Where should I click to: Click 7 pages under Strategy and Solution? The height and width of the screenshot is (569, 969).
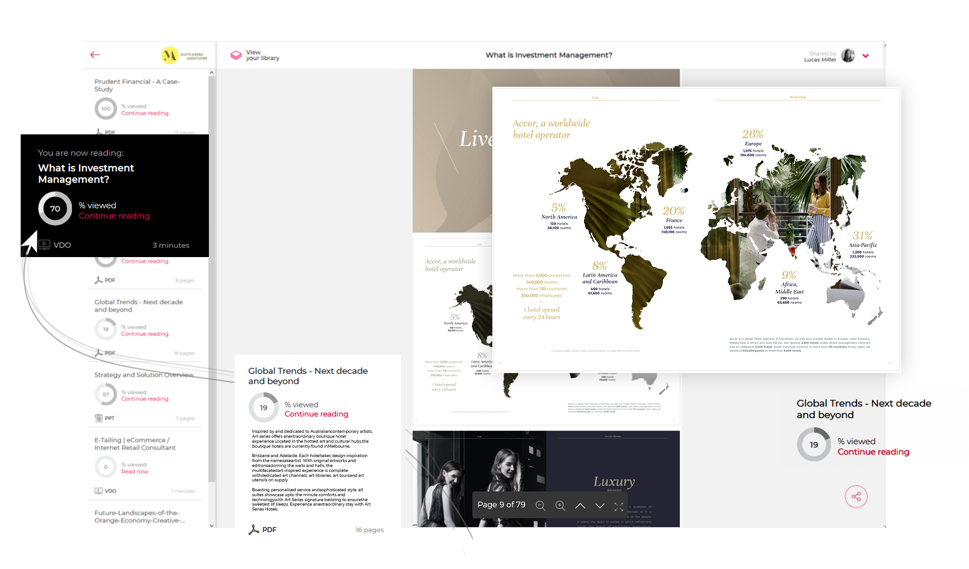(x=185, y=418)
